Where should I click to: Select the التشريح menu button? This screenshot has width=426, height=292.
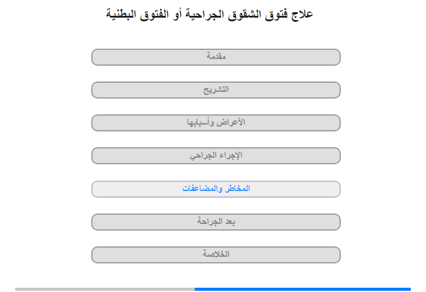pos(216,90)
